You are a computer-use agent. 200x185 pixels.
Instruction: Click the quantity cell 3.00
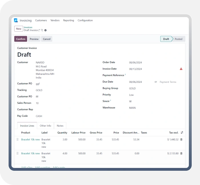[x=65, y=139]
